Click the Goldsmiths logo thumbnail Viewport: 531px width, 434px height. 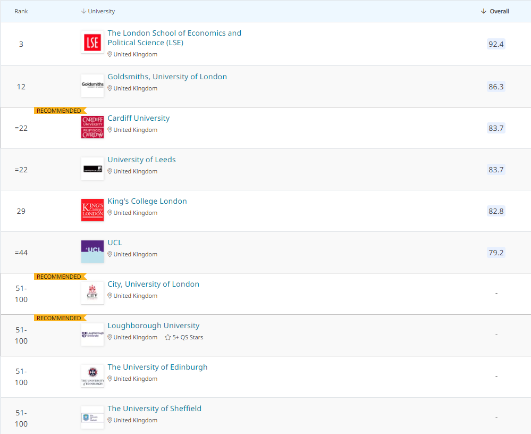(x=92, y=86)
